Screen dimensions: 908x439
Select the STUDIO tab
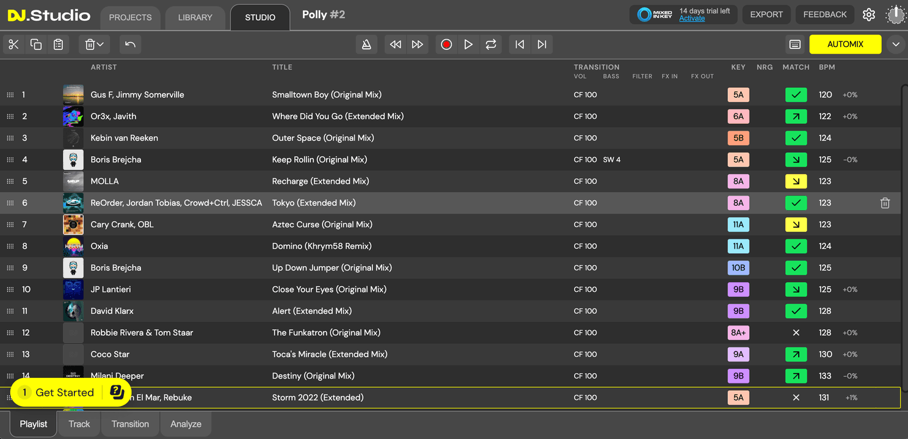pyautogui.click(x=260, y=18)
